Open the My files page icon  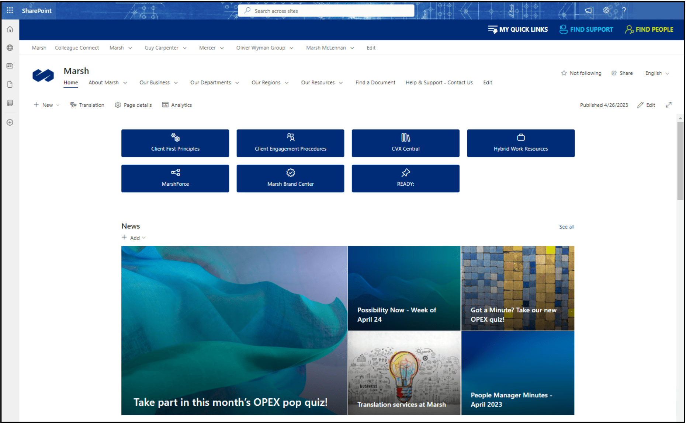[x=10, y=84]
